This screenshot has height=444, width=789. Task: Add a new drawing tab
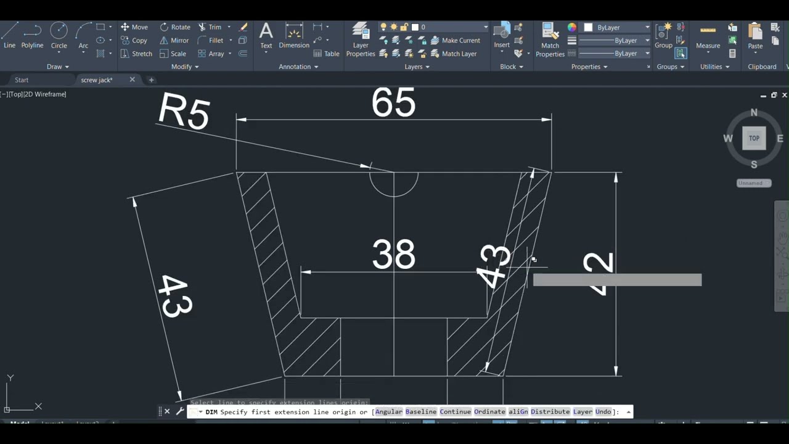[x=151, y=80]
